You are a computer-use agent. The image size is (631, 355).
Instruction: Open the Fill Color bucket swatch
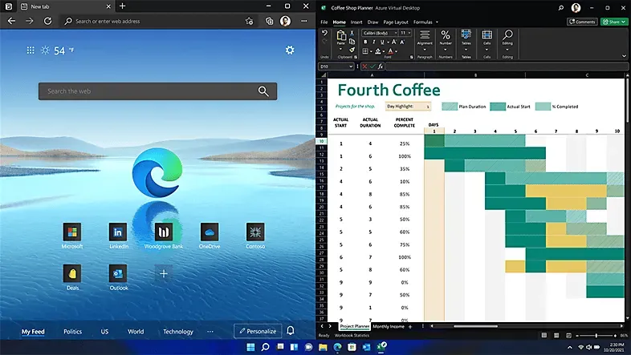(378, 51)
